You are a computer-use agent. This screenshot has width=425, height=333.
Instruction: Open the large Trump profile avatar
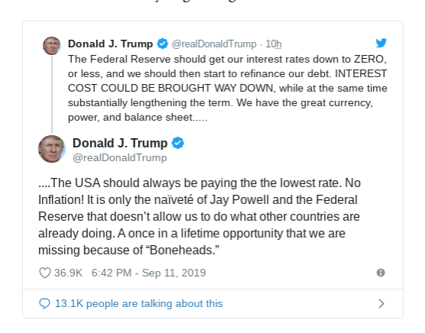(52, 149)
